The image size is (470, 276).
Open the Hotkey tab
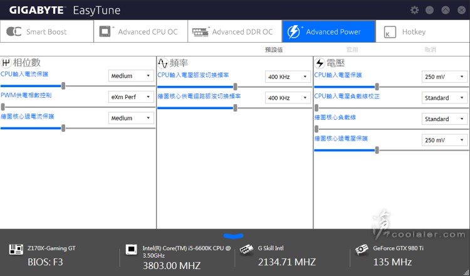[422, 31]
